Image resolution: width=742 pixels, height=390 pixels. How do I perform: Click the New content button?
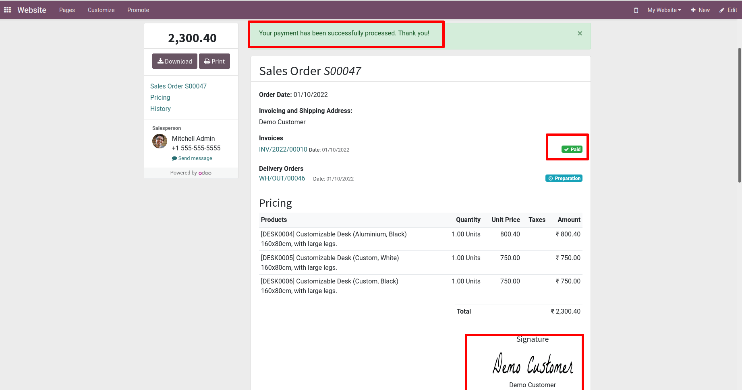[700, 10]
